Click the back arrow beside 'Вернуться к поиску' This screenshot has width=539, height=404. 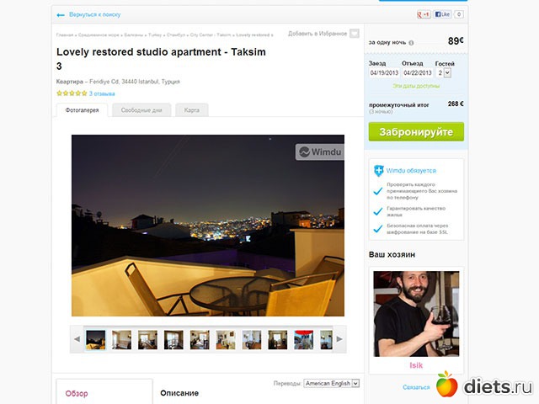point(60,15)
